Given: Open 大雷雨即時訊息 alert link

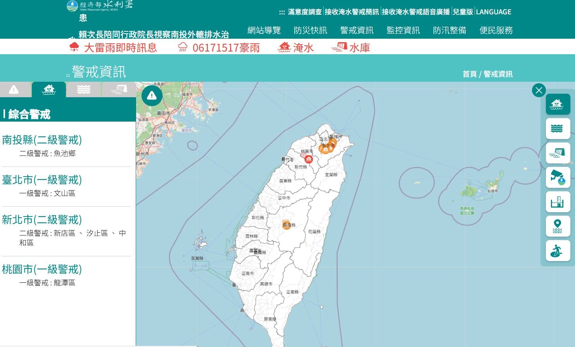Looking at the screenshot, I should click(x=120, y=48).
